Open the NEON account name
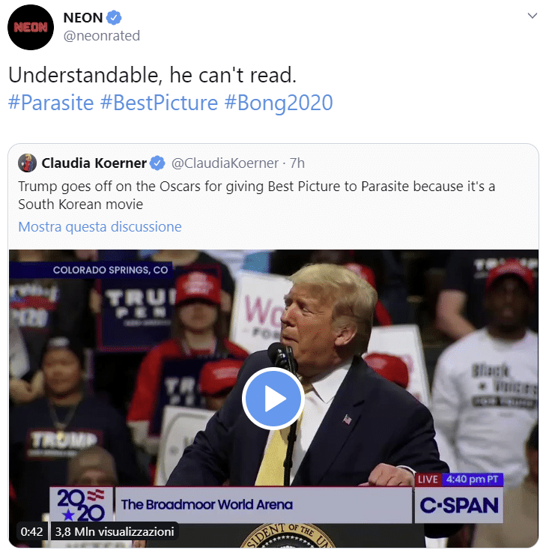This screenshot has height=559, width=552. coord(83,17)
